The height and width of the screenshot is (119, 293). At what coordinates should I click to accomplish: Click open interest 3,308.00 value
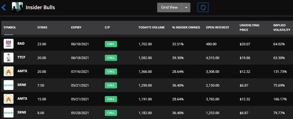(213, 72)
